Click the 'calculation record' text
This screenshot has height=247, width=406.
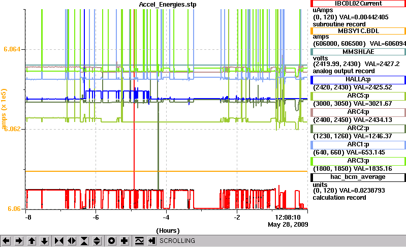(339, 198)
